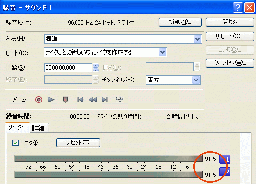Click channel 1 meter indicator
This screenshot has height=184, width=256.
coord(225,159)
